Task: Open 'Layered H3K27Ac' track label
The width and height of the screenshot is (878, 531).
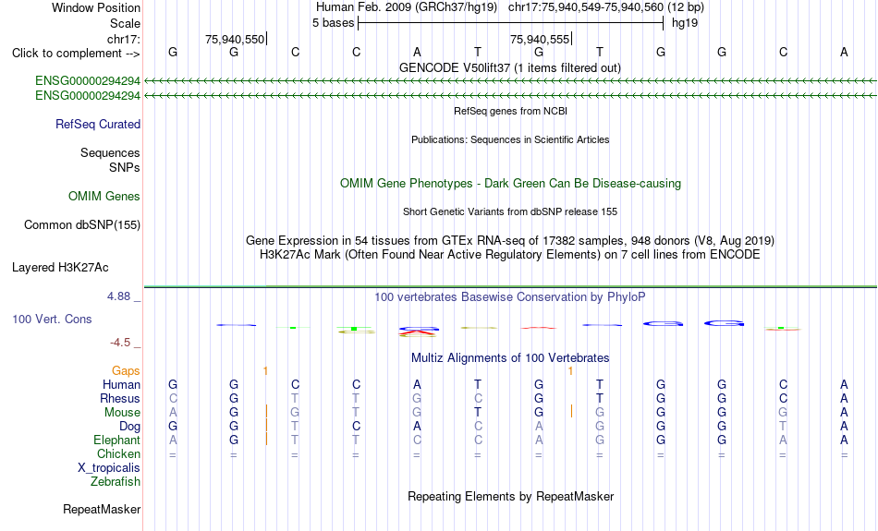Action: [x=60, y=268]
